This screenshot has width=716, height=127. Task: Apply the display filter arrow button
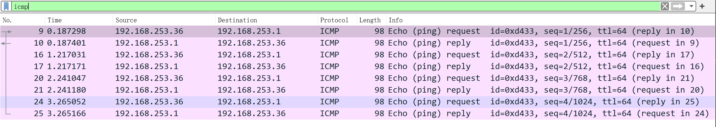678,6
